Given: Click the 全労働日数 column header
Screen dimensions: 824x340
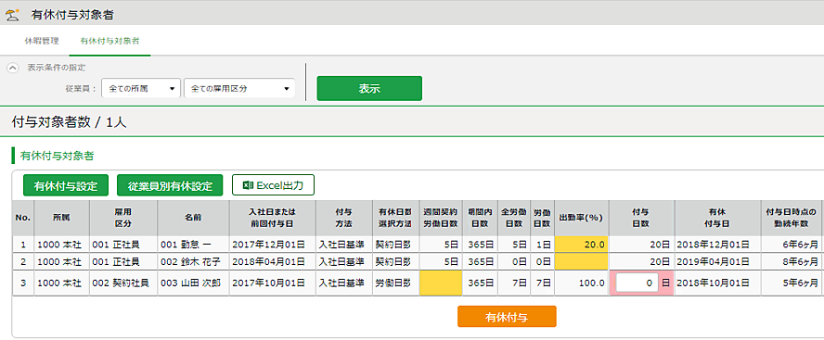Looking at the screenshot, I should pyautogui.click(x=513, y=219).
